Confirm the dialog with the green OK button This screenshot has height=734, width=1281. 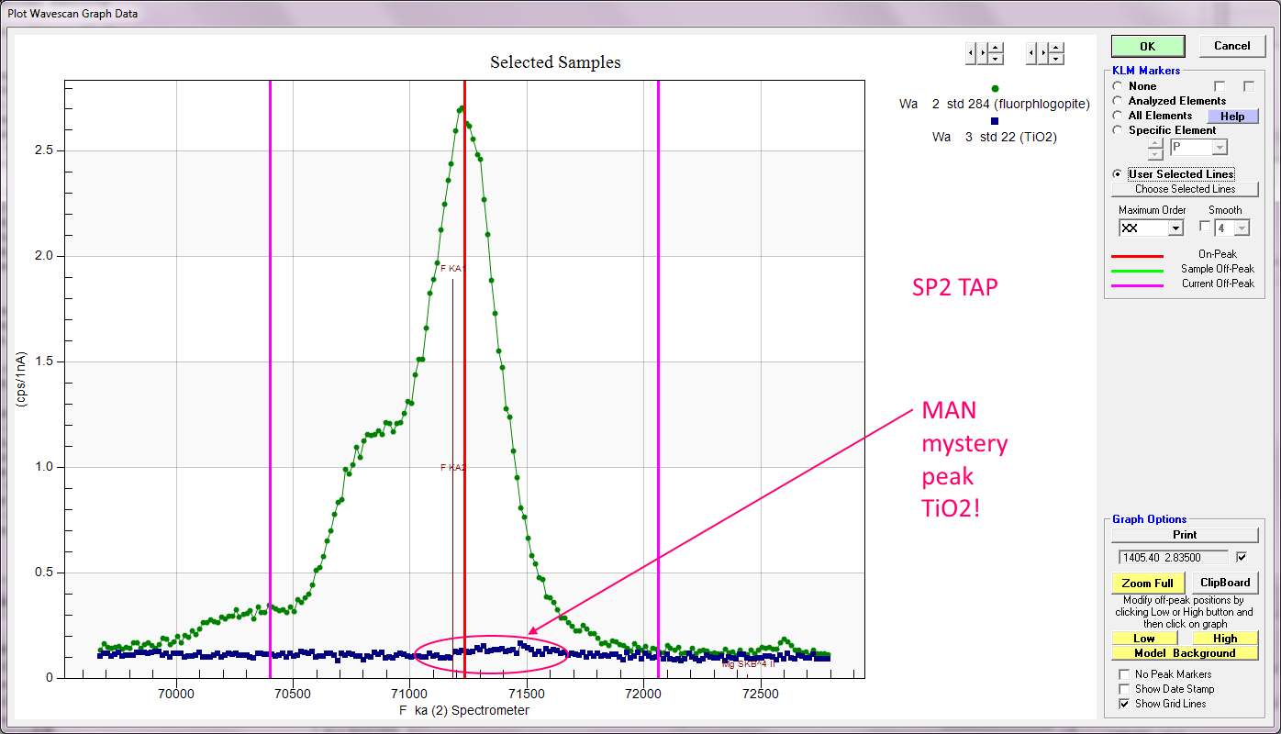tap(1148, 46)
